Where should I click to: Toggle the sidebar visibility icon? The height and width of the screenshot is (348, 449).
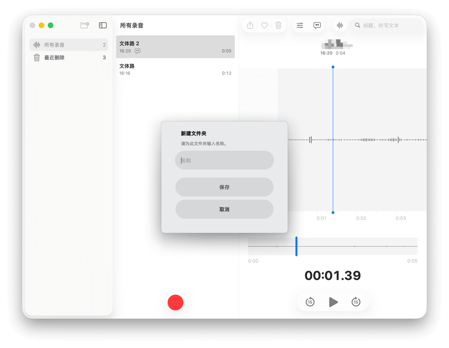103,25
